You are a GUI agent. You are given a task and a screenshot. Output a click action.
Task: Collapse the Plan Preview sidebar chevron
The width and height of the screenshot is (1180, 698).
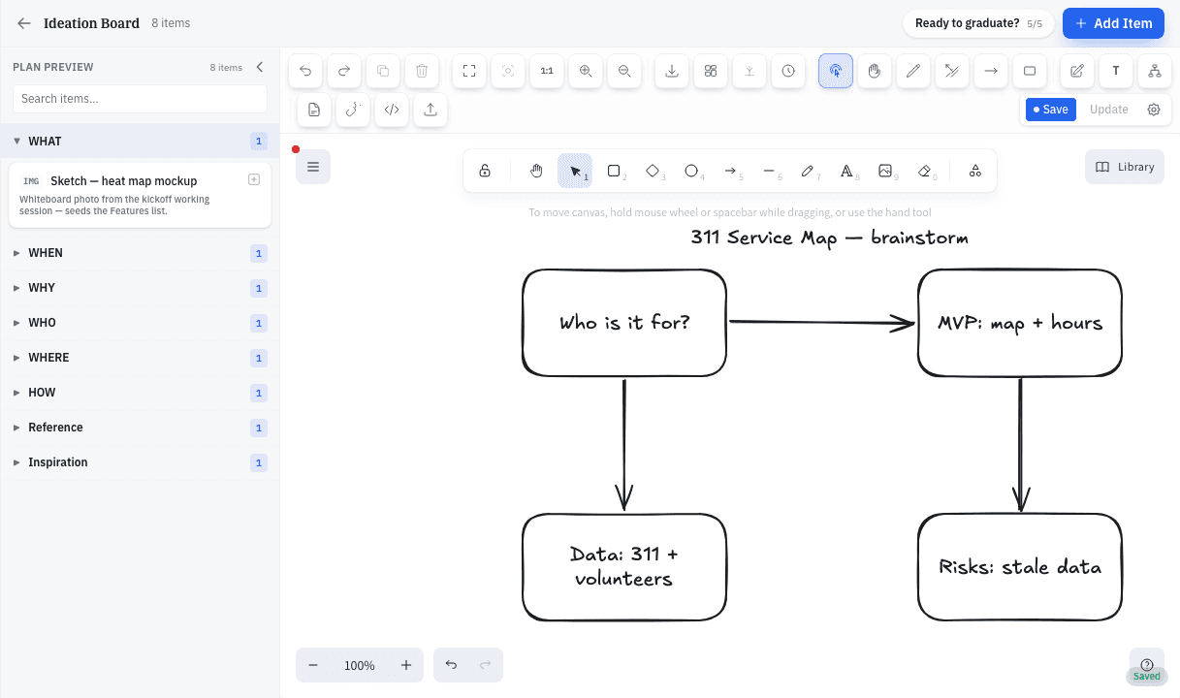click(x=259, y=67)
